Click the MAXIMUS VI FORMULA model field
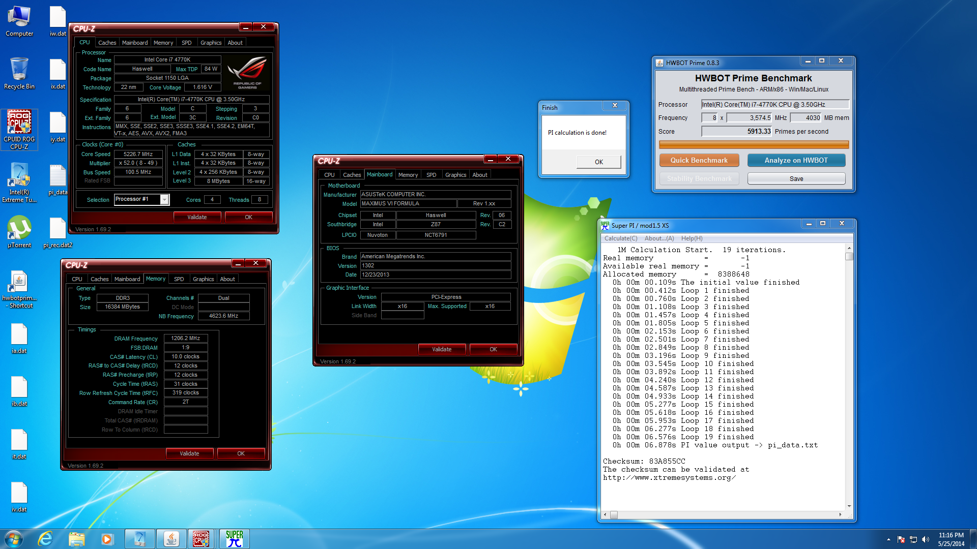 pos(408,204)
